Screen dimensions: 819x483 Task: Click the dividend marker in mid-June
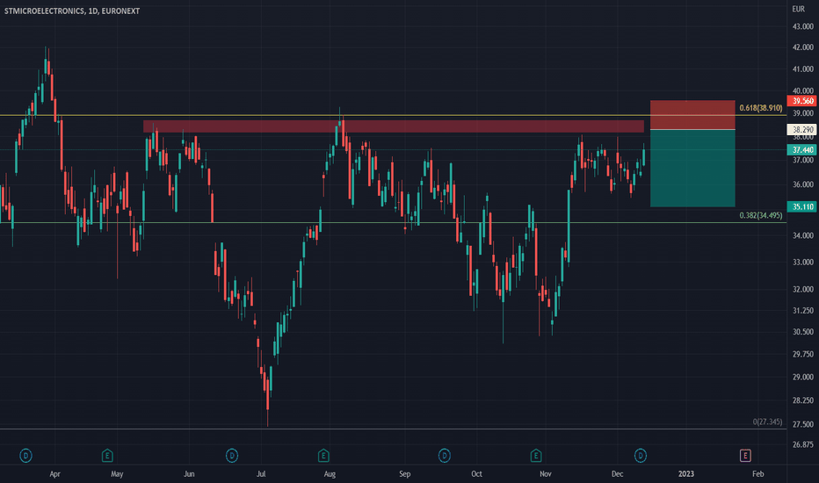[x=232, y=456]
